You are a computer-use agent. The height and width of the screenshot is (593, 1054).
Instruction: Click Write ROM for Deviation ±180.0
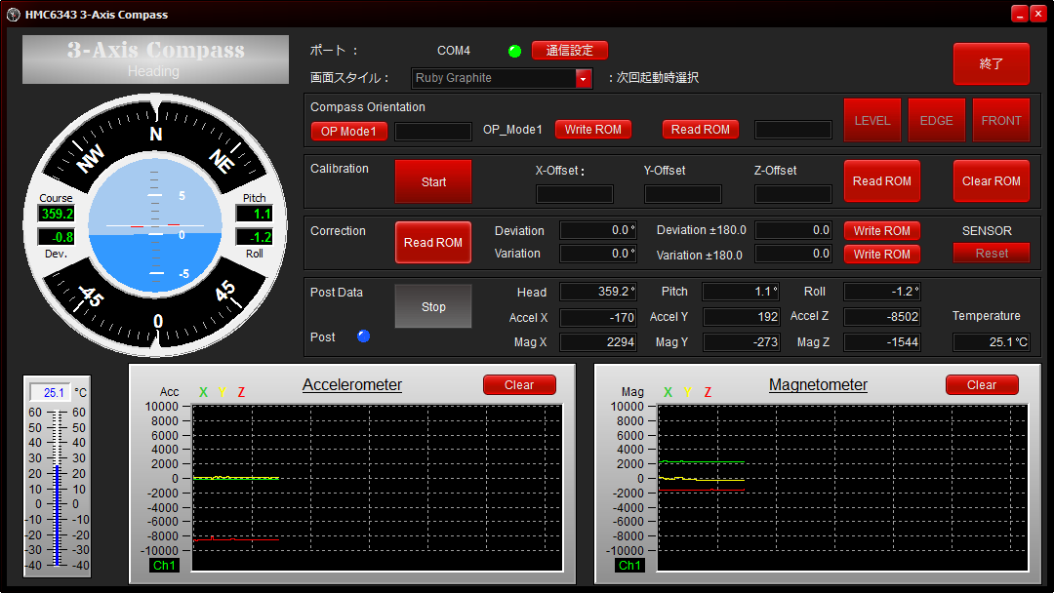point(882,231)
